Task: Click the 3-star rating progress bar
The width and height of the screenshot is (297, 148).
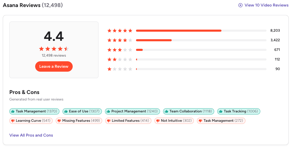Action: click(x=201, y=50)
